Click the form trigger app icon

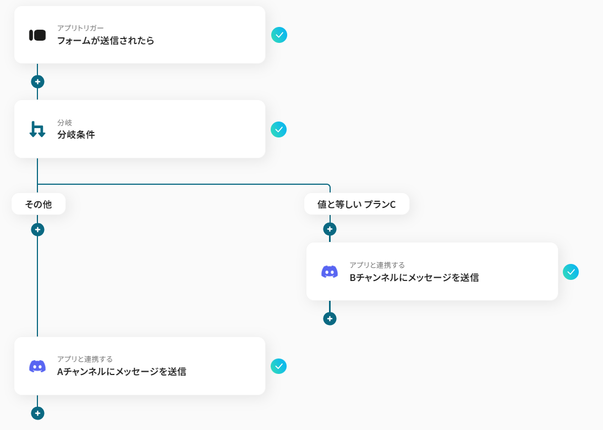(x=37, y=35)
